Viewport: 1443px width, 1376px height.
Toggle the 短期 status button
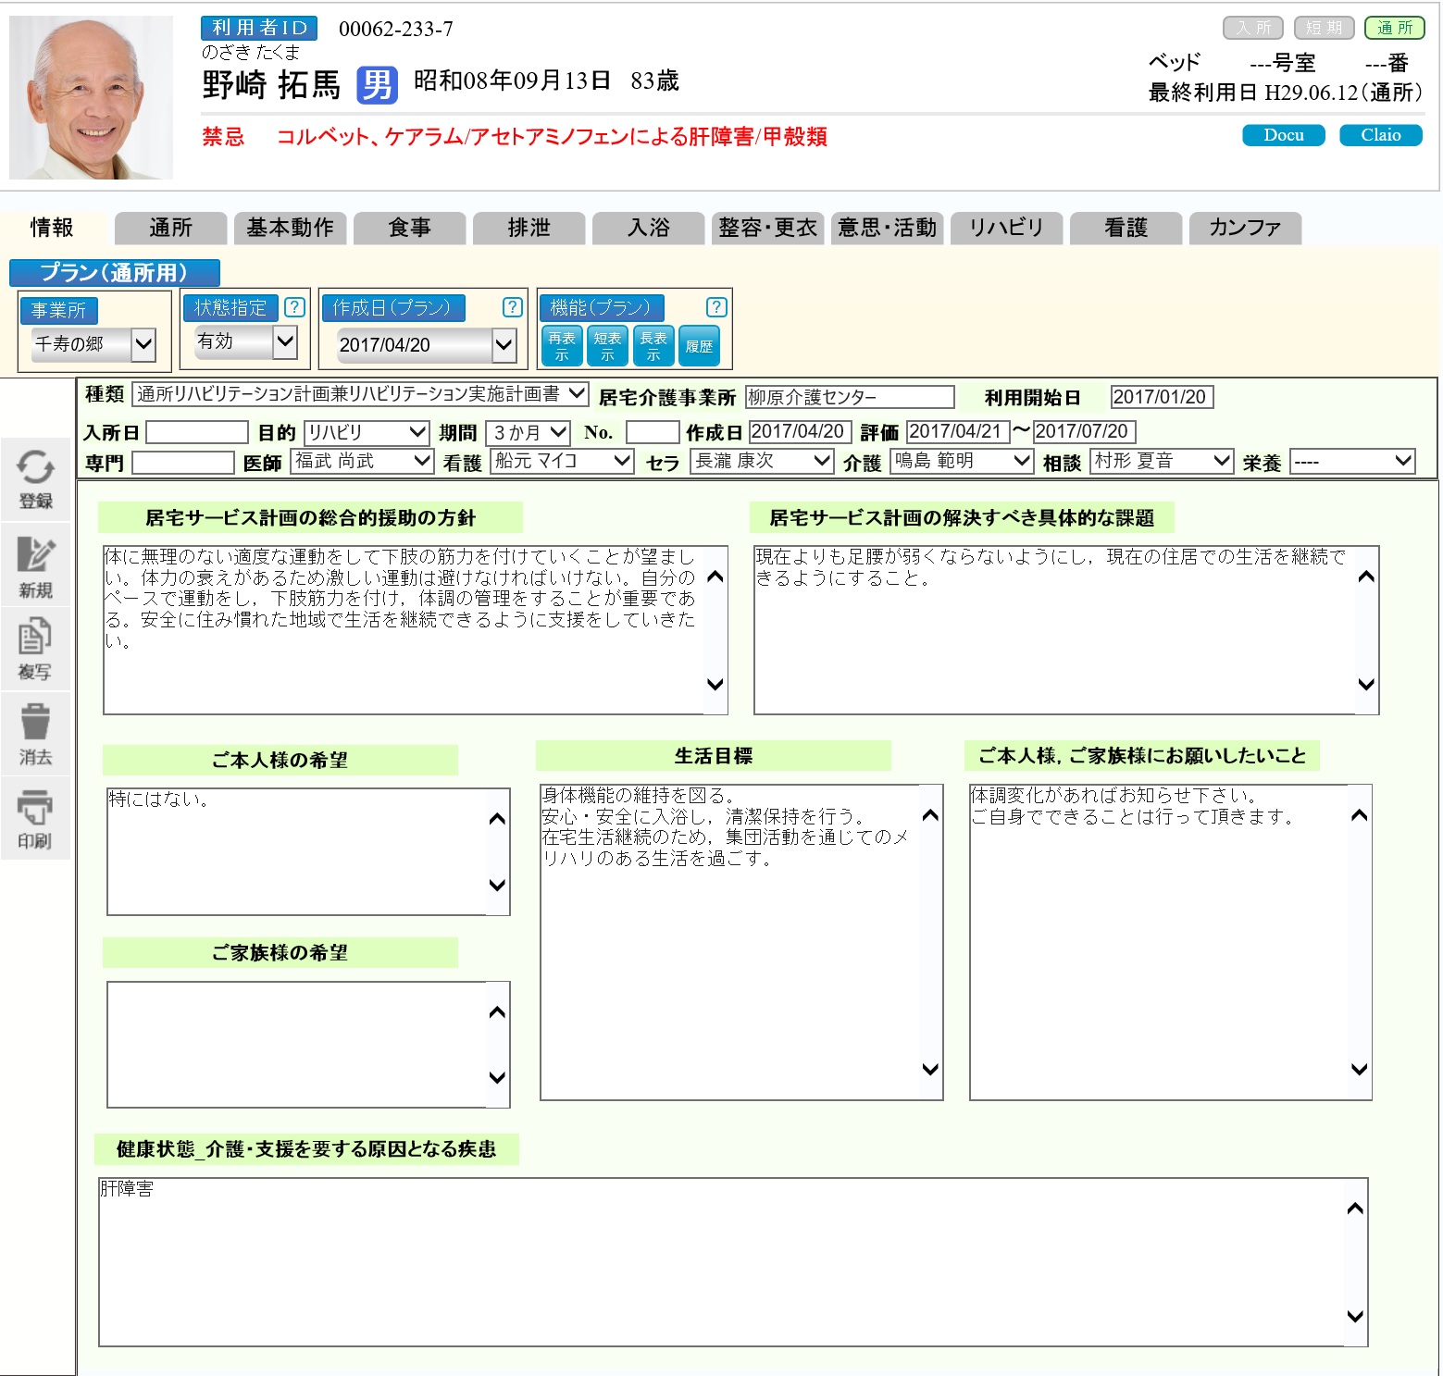(x=1324, y=28)
